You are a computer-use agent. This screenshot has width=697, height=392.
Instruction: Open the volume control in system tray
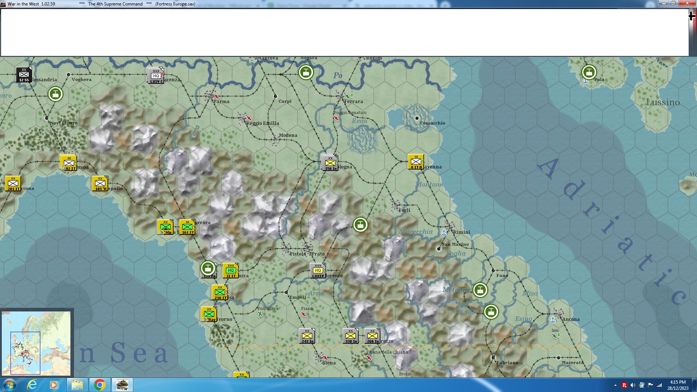pyautogui.click(x=633, y=385)
